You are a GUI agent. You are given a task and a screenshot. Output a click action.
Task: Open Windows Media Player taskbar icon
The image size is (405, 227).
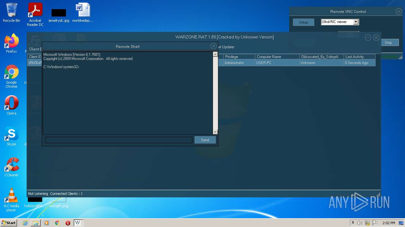tap(47, 223)
